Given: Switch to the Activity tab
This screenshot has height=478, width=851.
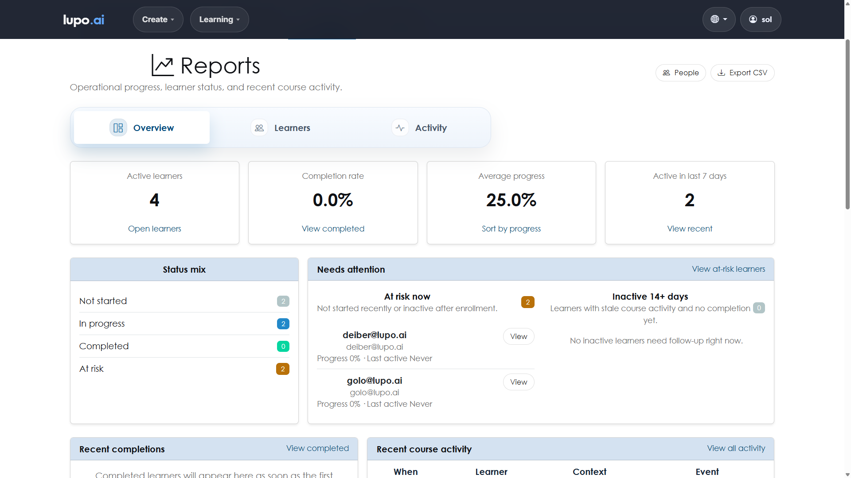Looking at the screenshot, I should coord(419,127).
